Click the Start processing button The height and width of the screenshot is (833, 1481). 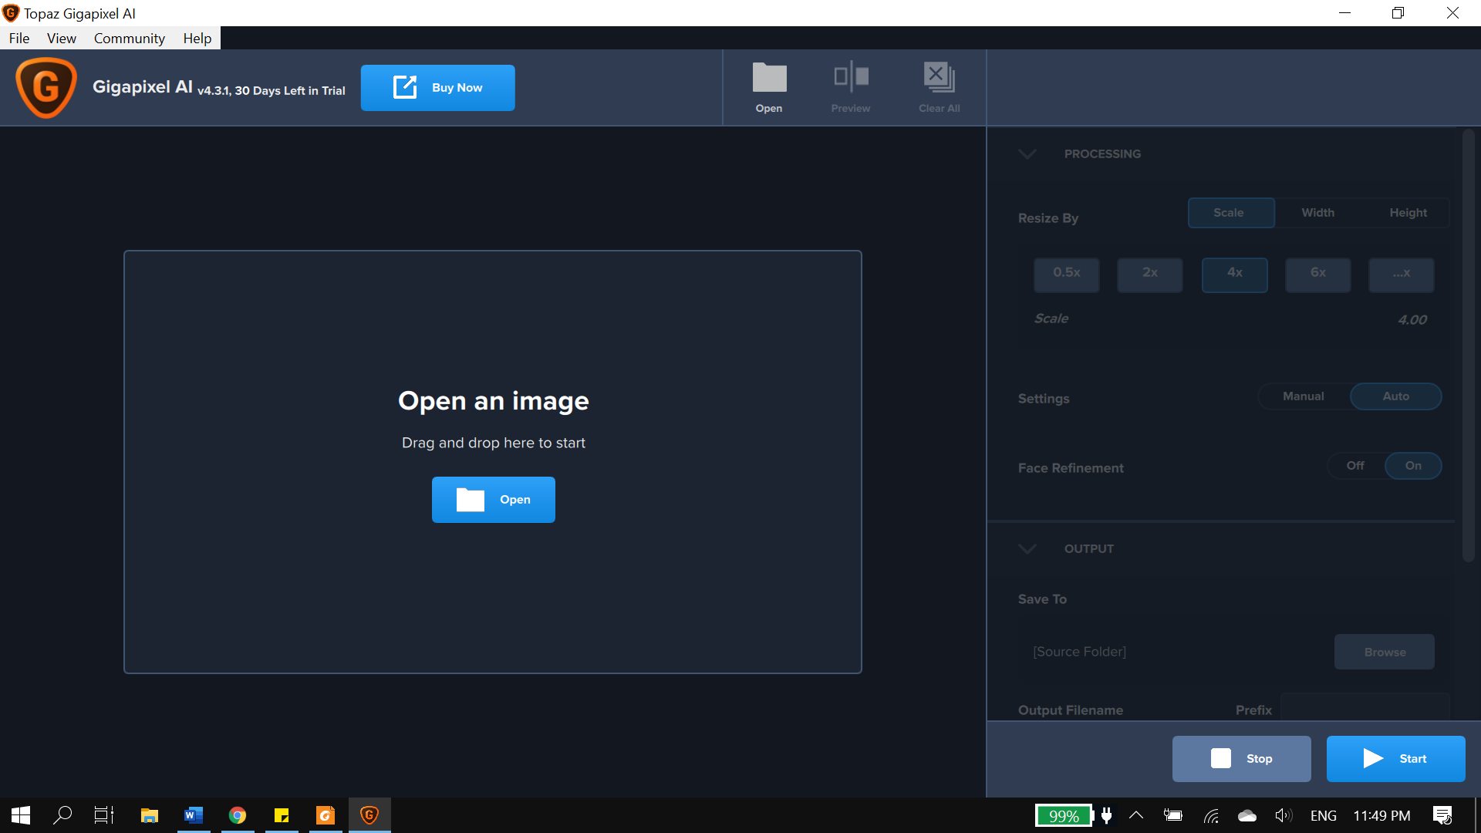1395,759
